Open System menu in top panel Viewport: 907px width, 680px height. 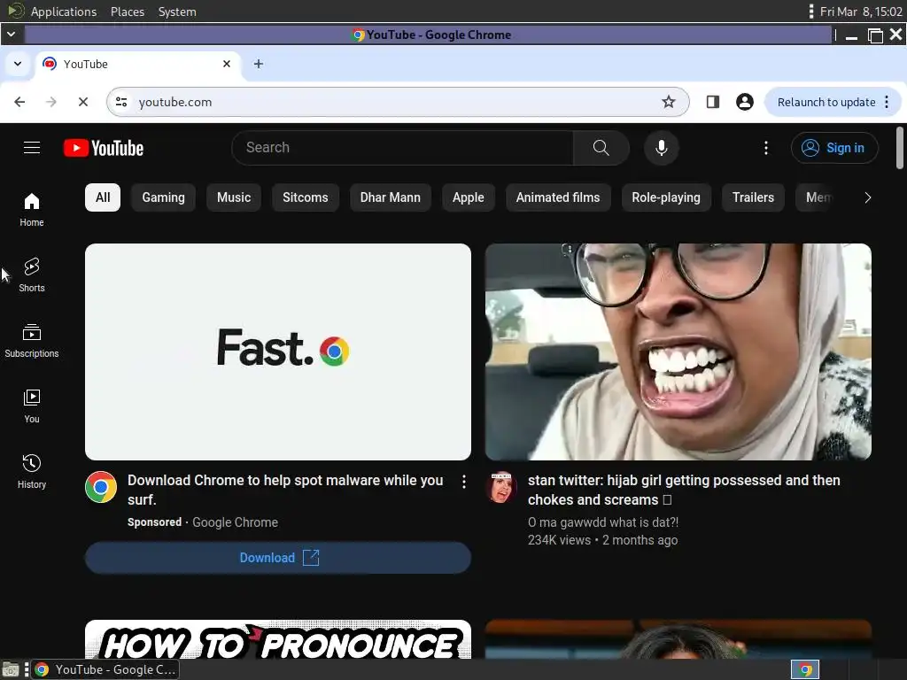tap(177, 12)
